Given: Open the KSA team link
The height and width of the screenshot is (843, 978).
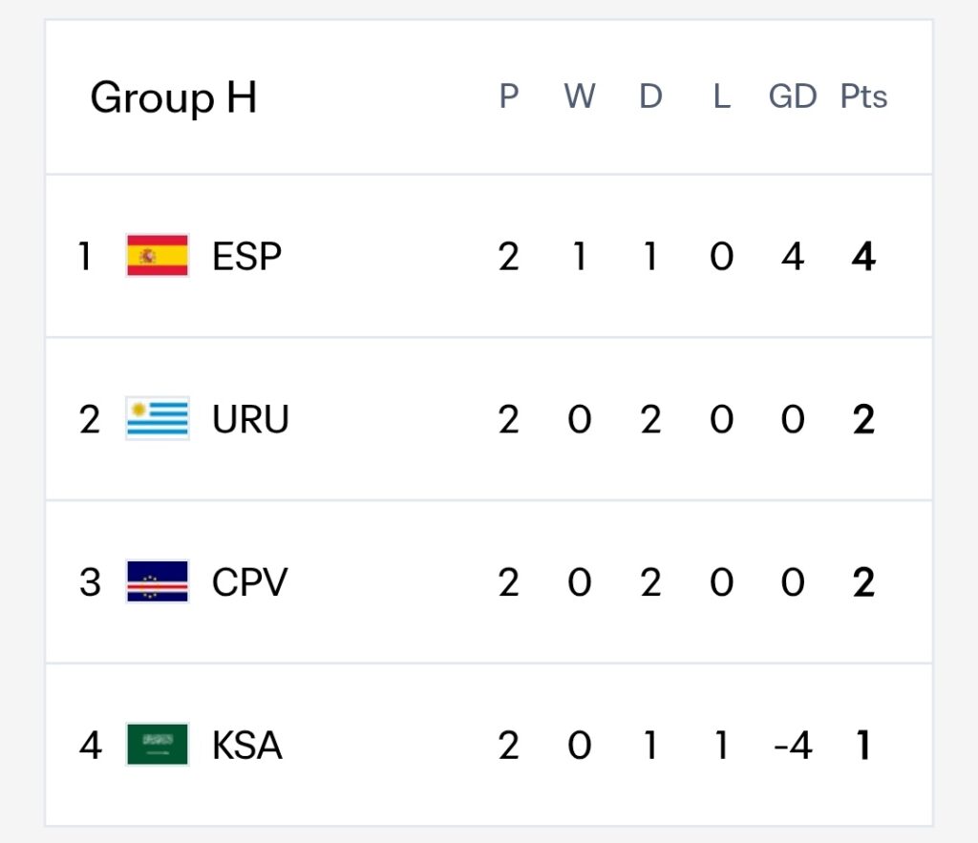Looking at the screenshot, I should tap(247, 745).
